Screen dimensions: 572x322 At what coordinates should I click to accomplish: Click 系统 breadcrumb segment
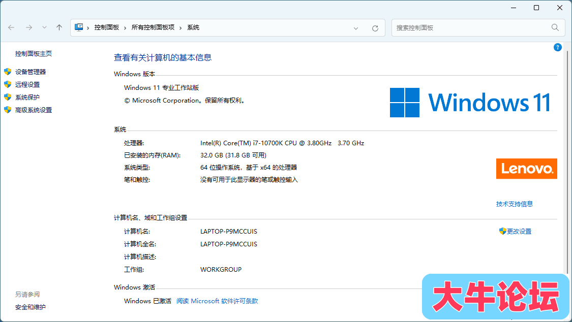[193, 28]
